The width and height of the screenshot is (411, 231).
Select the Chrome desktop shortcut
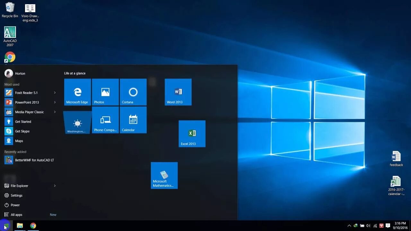click(x=10, y=58)
